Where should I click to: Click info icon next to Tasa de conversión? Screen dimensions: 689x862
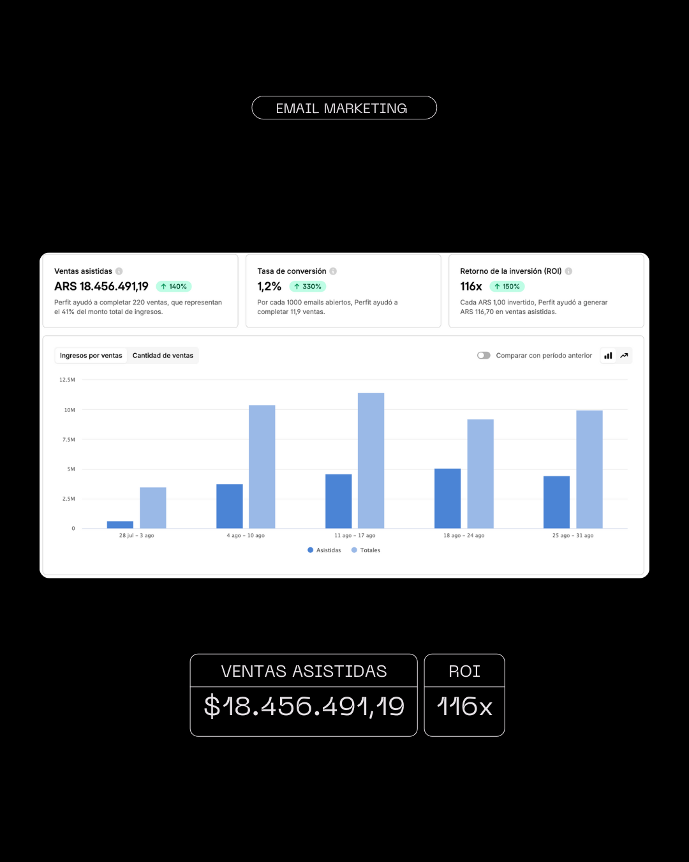tap(333, 271)
